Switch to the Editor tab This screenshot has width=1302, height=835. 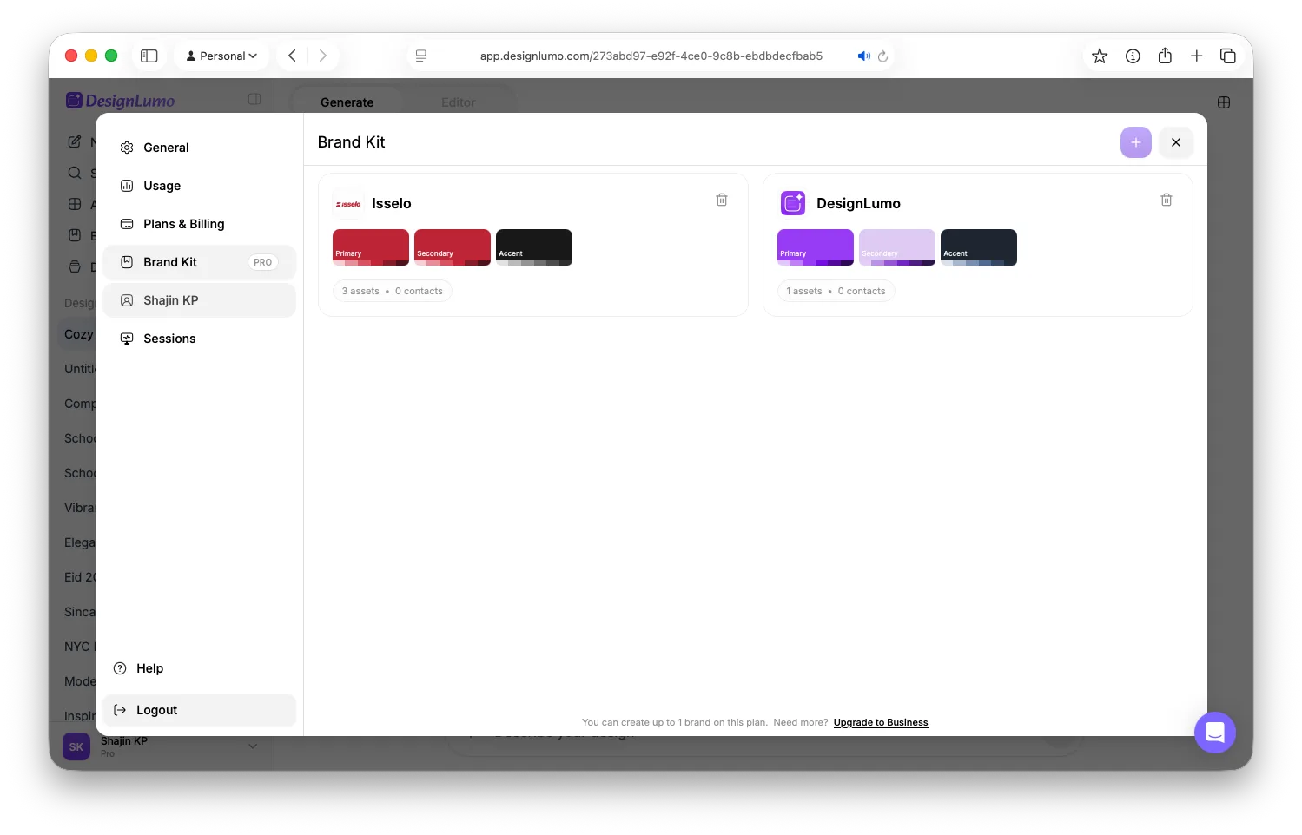[x=459, y=102]
